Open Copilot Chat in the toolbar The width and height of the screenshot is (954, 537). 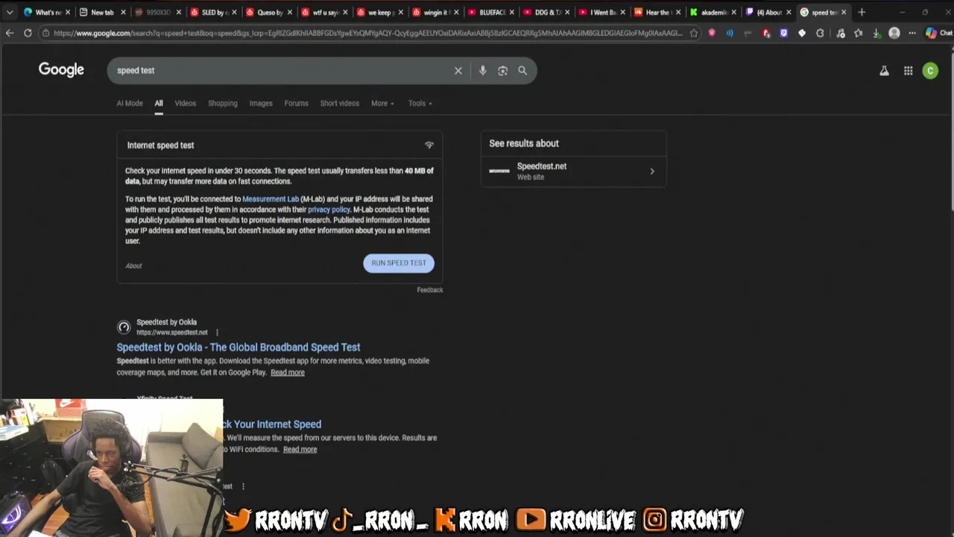938,33
